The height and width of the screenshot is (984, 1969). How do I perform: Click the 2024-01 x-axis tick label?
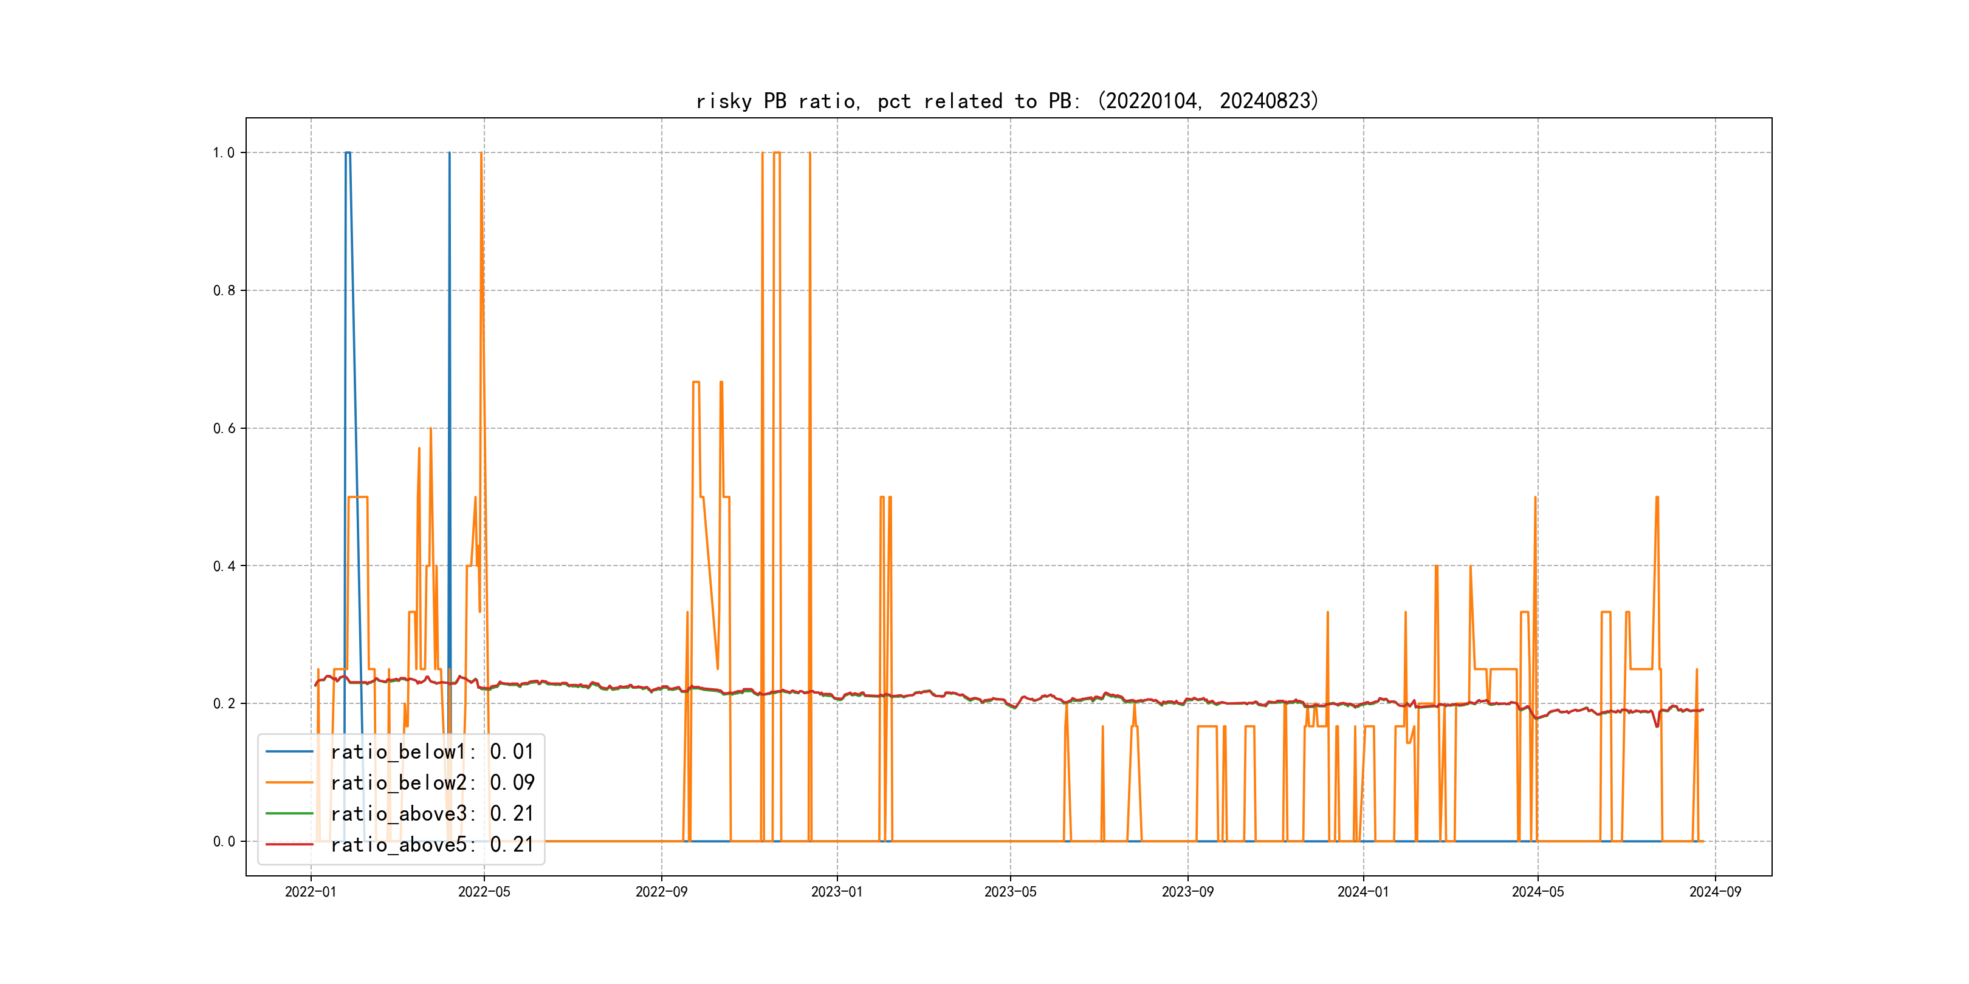point(1363,892)
